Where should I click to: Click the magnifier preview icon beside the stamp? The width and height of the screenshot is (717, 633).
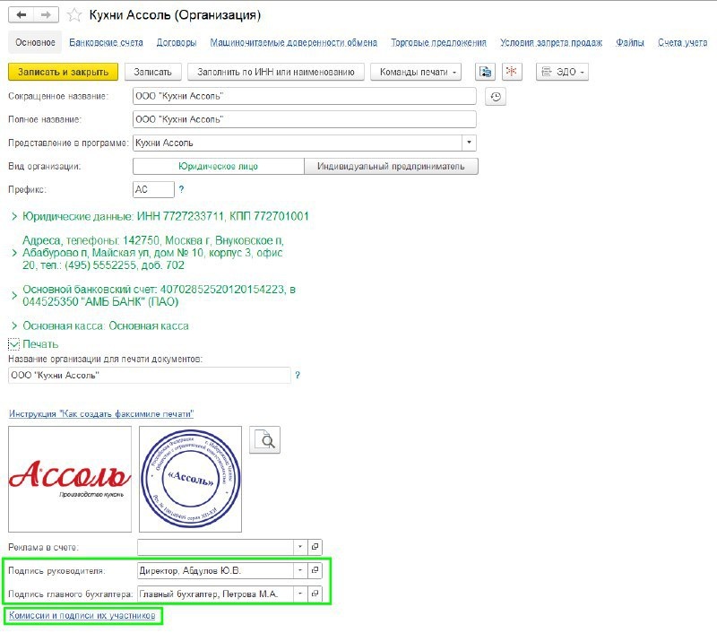click(x=264, y=440)
